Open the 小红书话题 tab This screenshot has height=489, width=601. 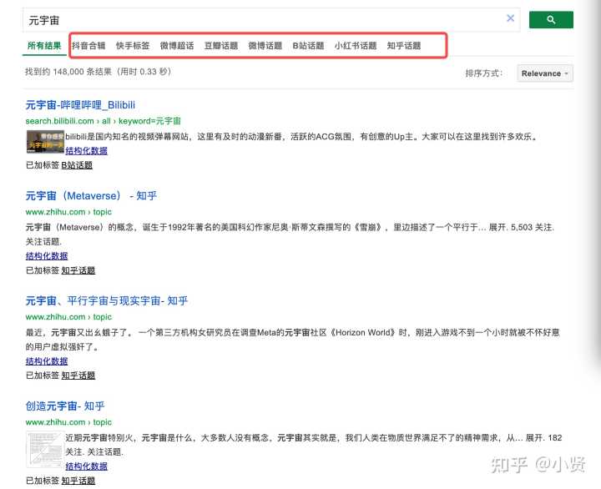point(356,46)
